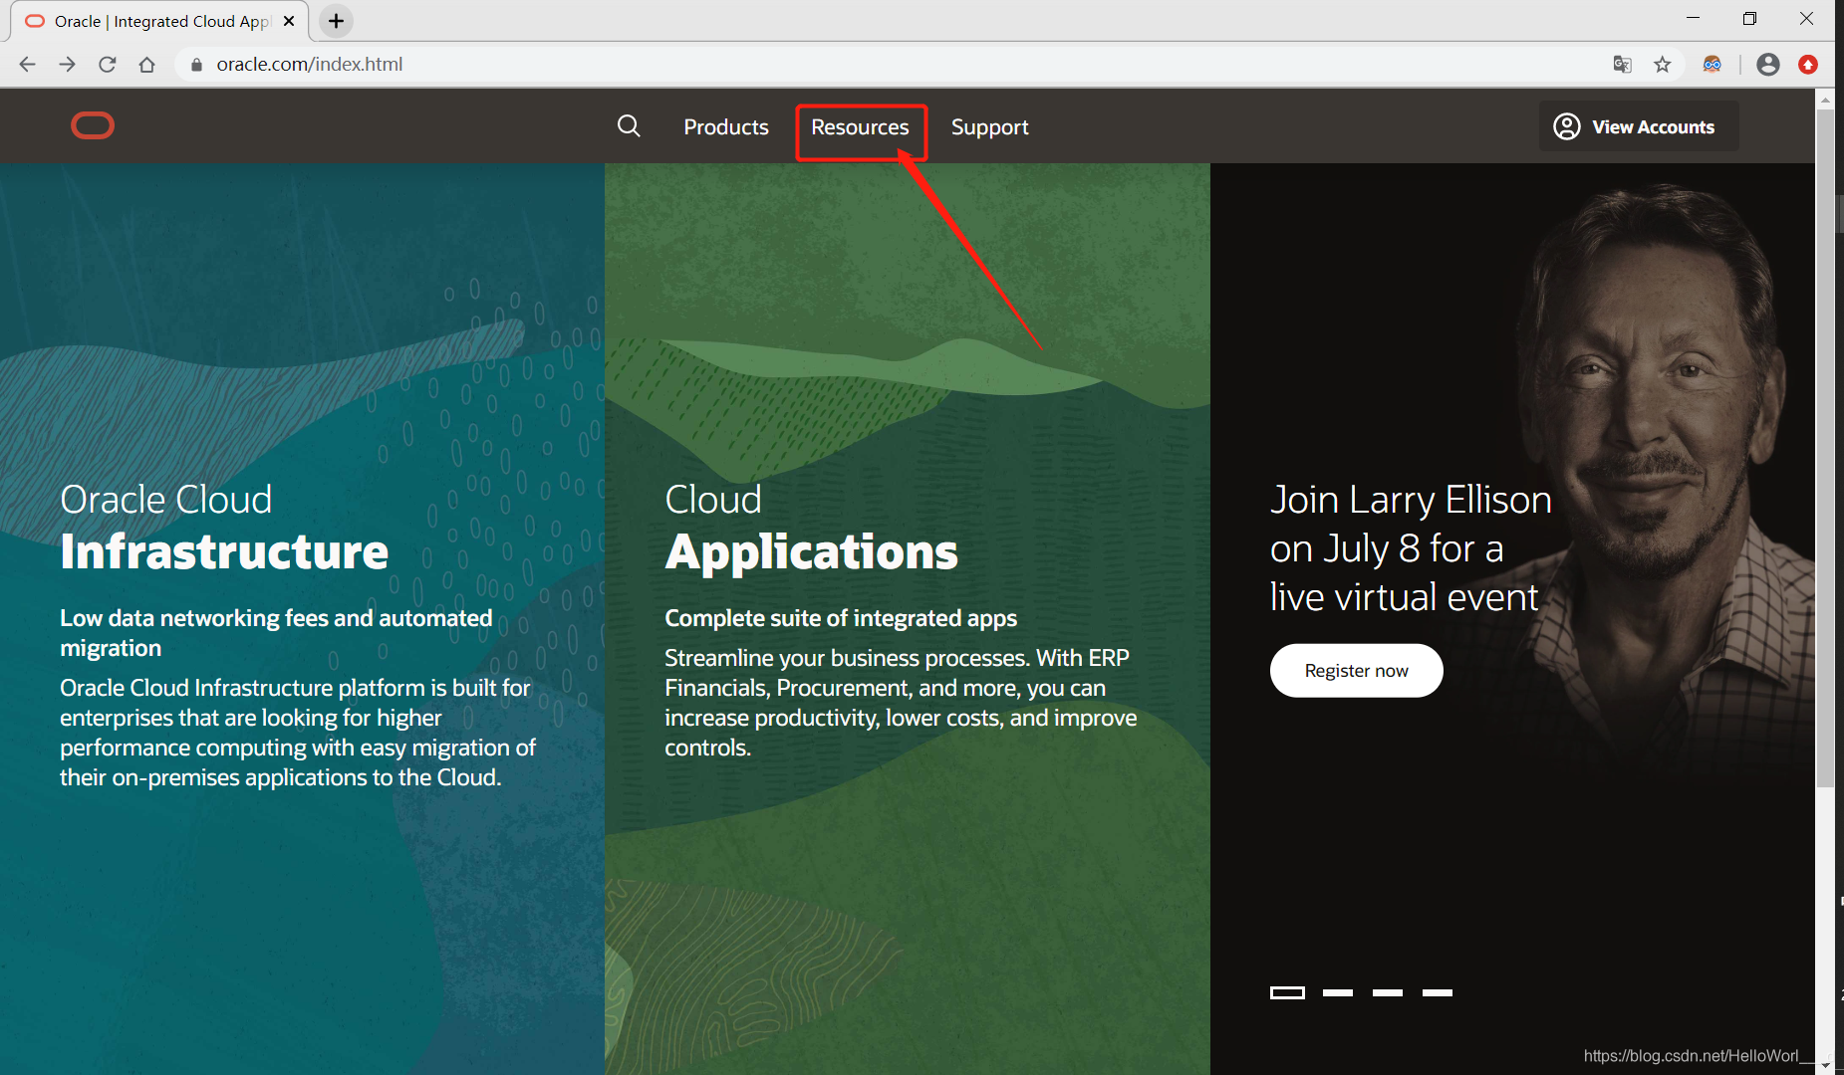Open the Resources menu
This screenshot has height=1075, width=1844.
click(x=861, y=127)
